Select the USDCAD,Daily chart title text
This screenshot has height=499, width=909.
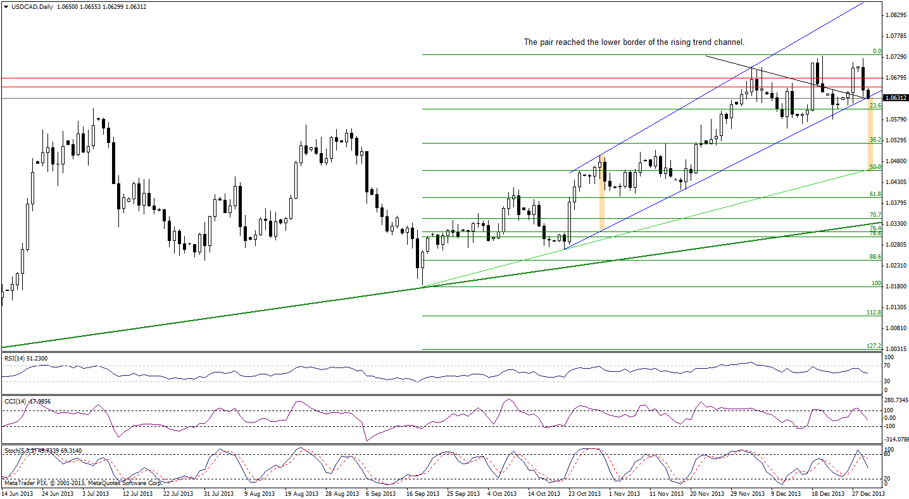[32, 6]
